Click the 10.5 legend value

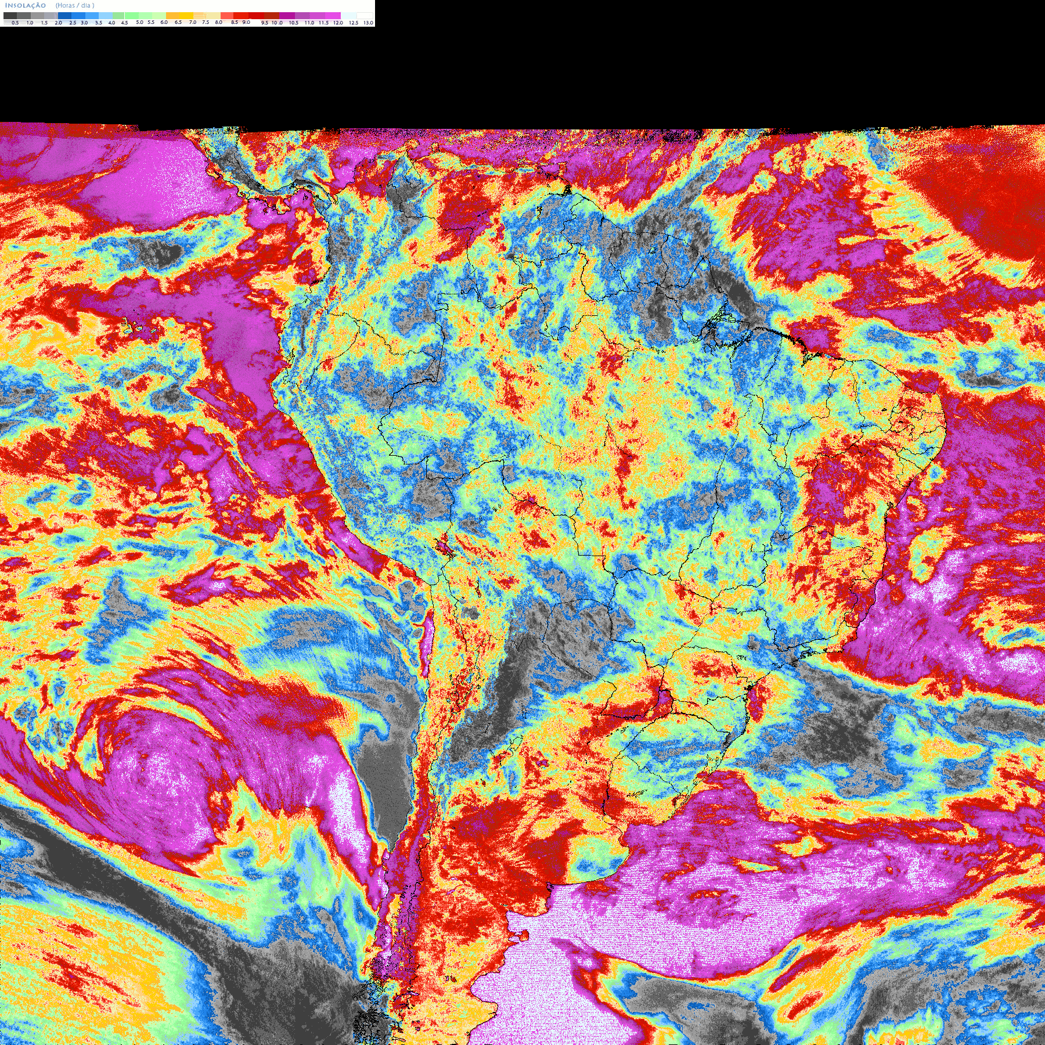tap(294, 23)
